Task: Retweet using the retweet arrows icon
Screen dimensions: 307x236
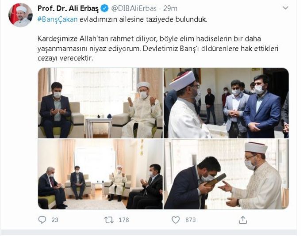Action: 109,220
